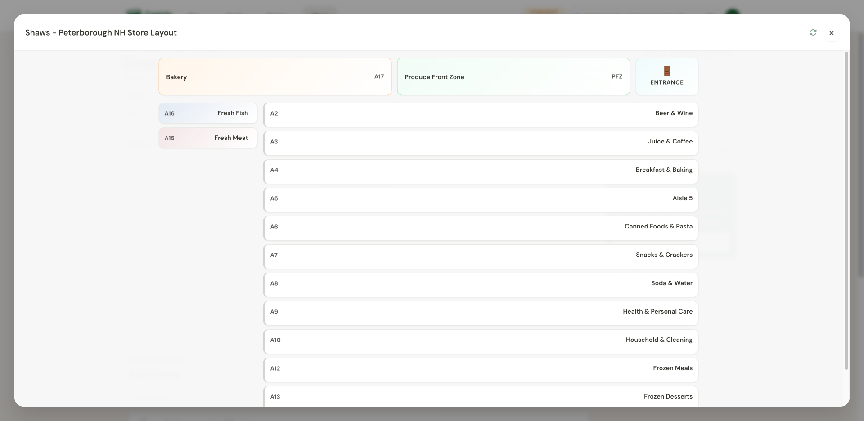Screen dimensions: 864x421
Task: Select the Produce Front Zone card
Action: click(513, 76)
